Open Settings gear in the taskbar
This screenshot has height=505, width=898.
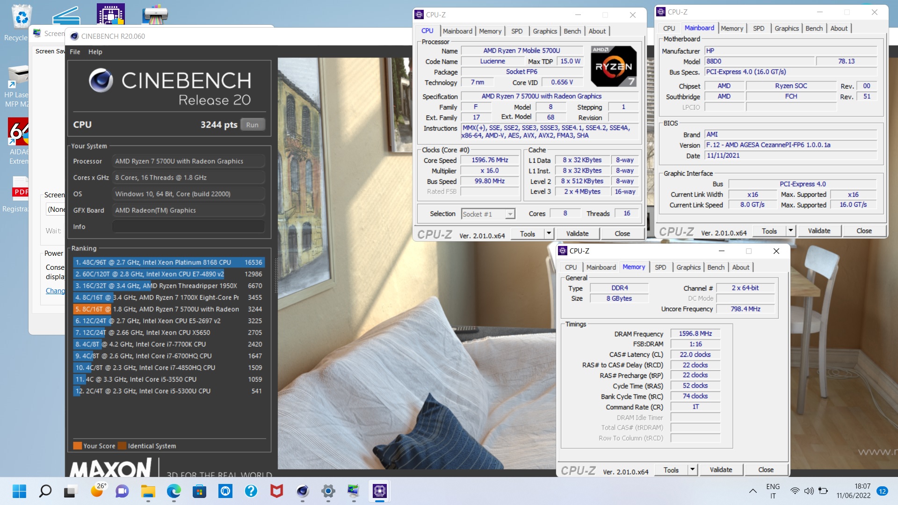(x=328, y=491)
